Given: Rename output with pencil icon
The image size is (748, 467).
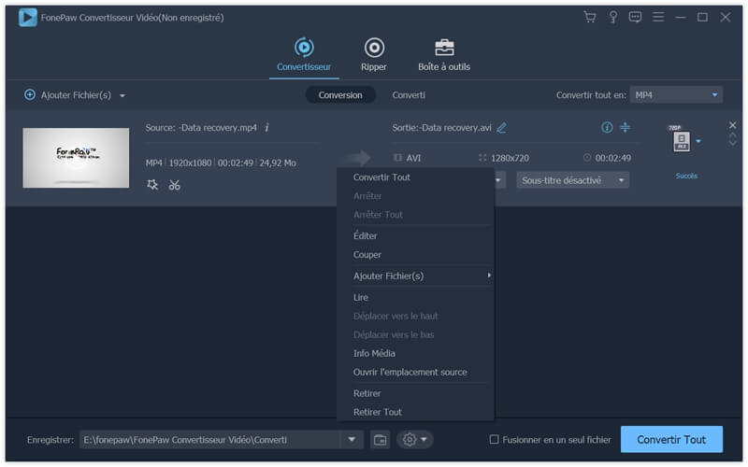Looking at the screenshot, I should coord(501,128).
